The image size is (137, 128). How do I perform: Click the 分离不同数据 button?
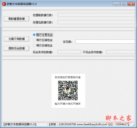16,39
